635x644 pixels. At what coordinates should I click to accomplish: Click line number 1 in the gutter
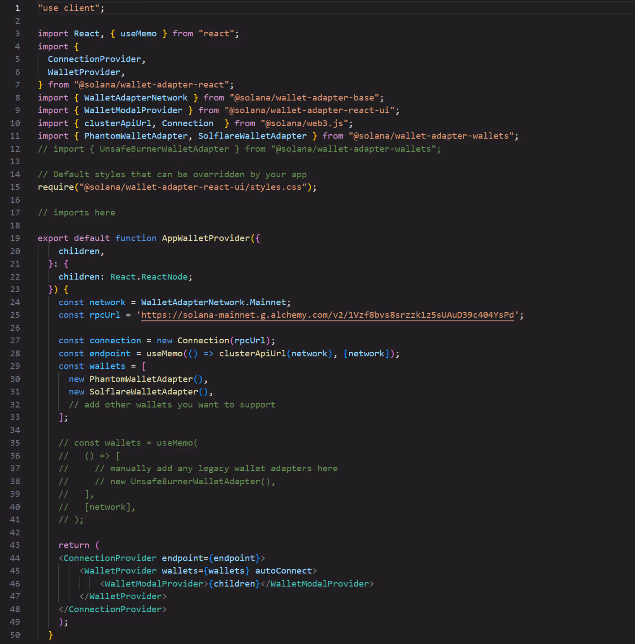click(x=17, y=8)
